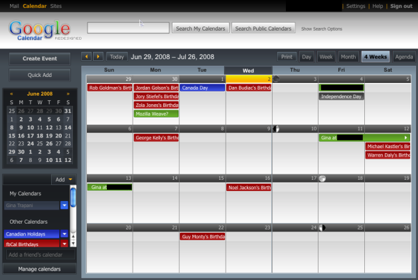
Task: Open fbCal Birthdays calendar dropdown
Action: pos(64,244)
